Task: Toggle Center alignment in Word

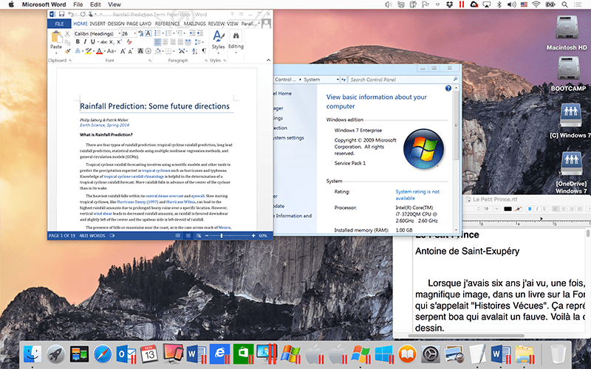Action: pyautogui.click(x=165, y=42)
